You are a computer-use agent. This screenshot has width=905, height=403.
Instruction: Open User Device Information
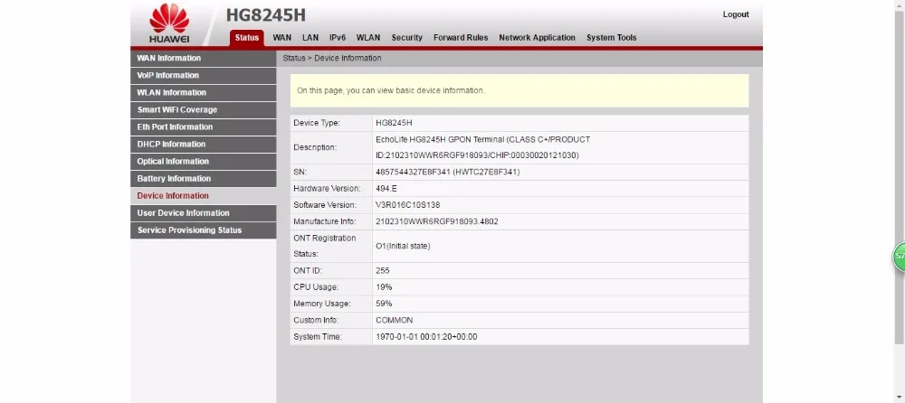(x=203, y=212)
